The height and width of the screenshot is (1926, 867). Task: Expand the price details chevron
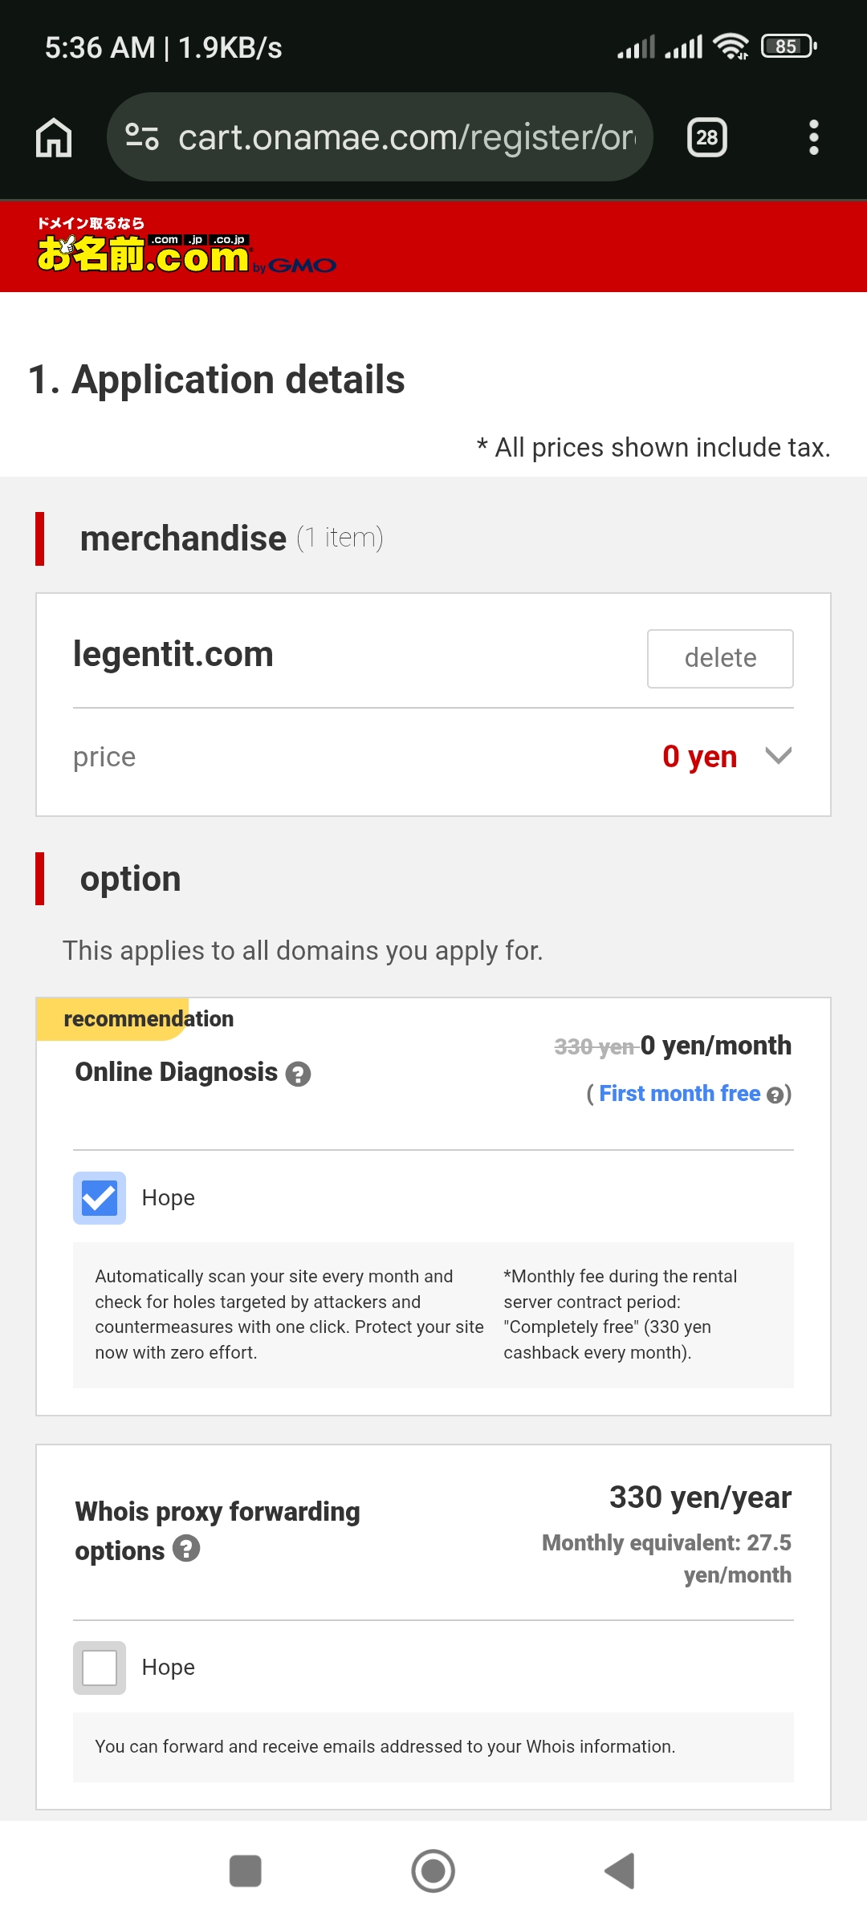pos(778,756)
